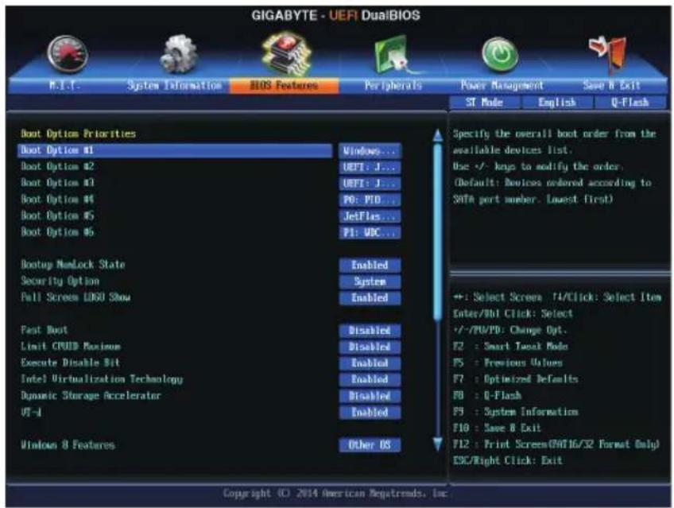
Task: Launch Q-Flash from top button
Action: (630, 103)
